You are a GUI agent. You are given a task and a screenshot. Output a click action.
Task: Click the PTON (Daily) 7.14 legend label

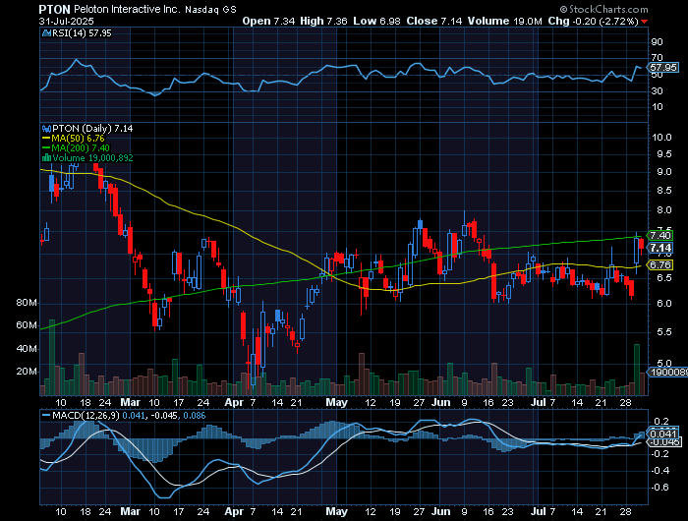(x=92, y=129)
